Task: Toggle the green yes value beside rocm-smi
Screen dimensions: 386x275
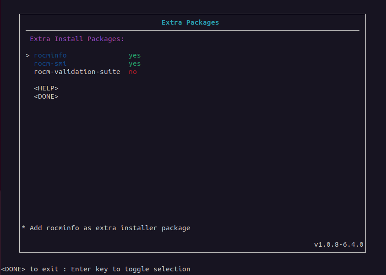Action: click(x=135, y=63)
